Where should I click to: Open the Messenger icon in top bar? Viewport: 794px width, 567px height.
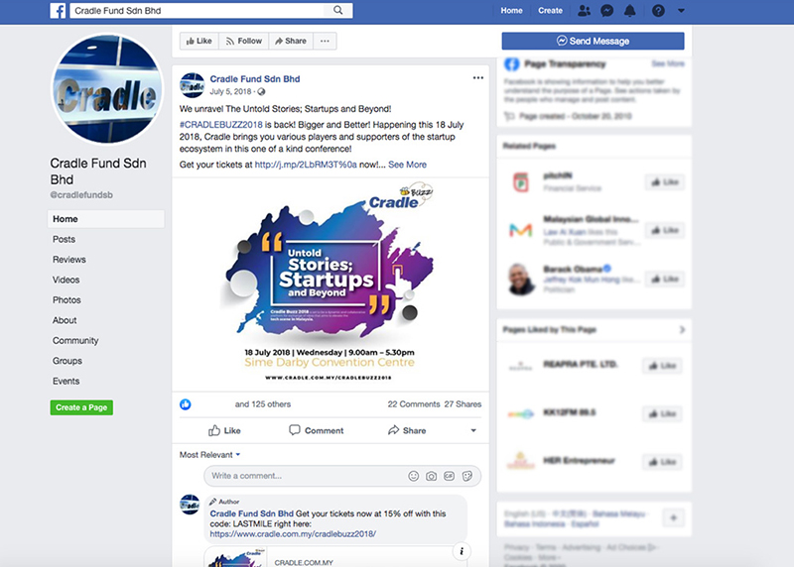tap(606, 11)
